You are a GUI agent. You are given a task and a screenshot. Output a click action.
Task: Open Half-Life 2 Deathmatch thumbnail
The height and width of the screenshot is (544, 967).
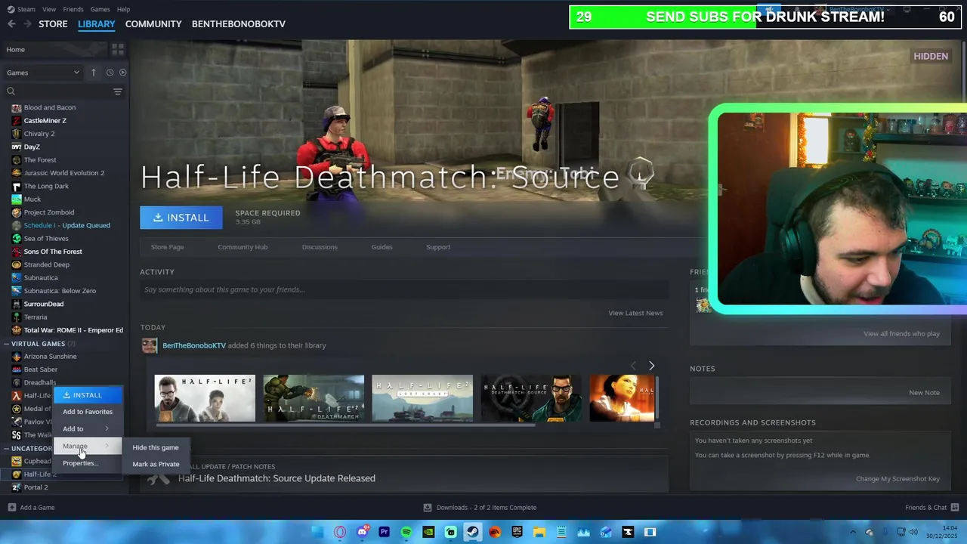[314, 398]
